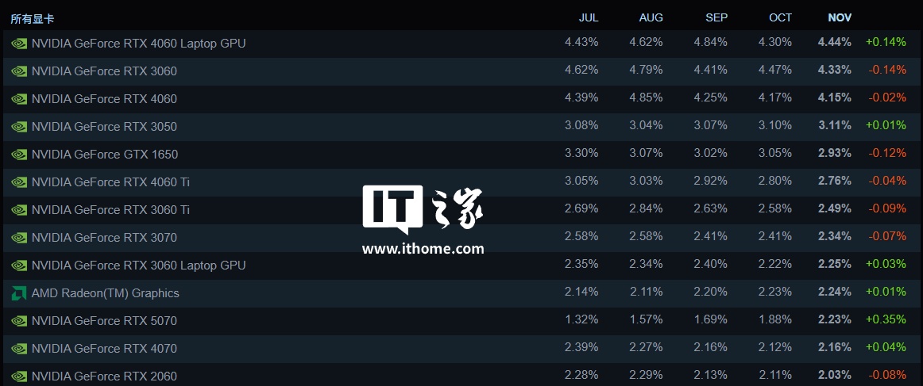The image size is (923, 386).
Task: Click NVIDIA logo beside RTX 4060 Laptop GPU
Action: pyautogui.click(x=19, y=44)
